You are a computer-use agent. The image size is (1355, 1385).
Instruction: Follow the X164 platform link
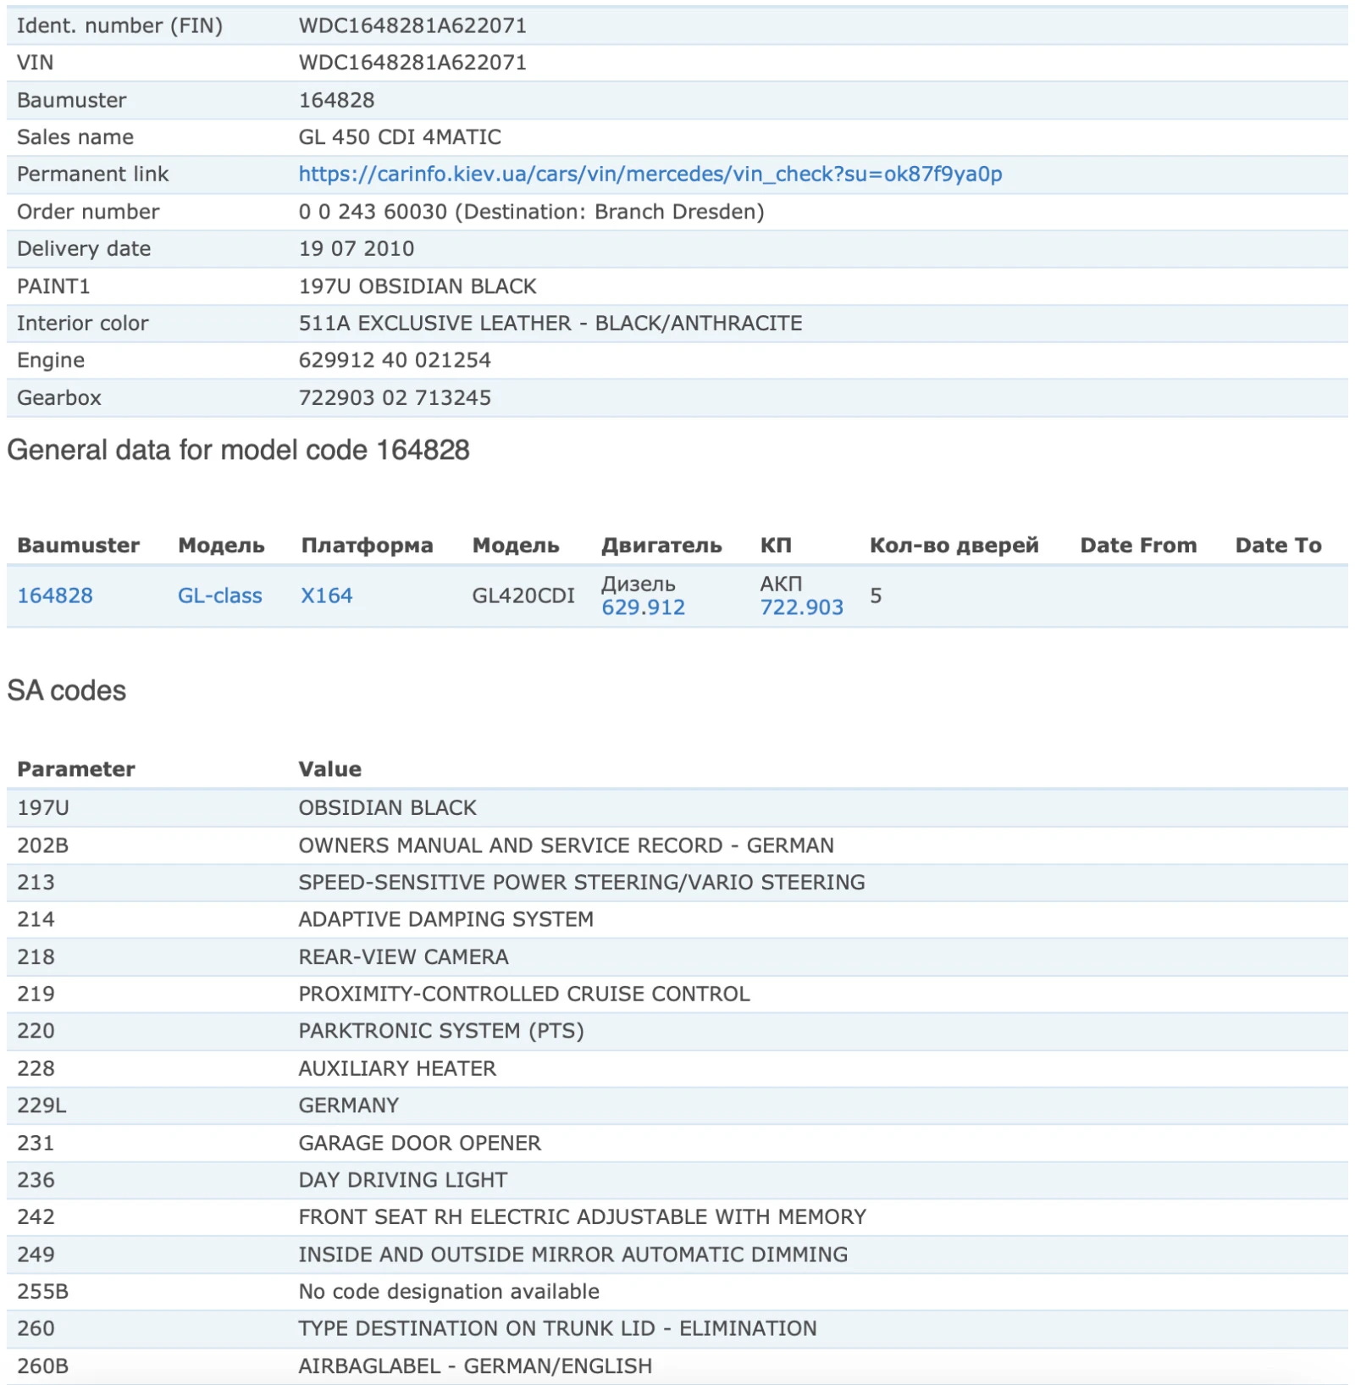[x=326, y=596]
